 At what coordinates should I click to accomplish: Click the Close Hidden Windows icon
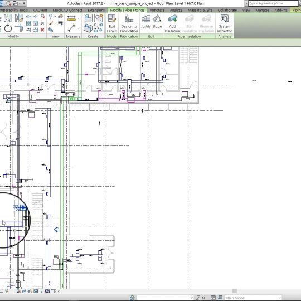pos(8,3)
